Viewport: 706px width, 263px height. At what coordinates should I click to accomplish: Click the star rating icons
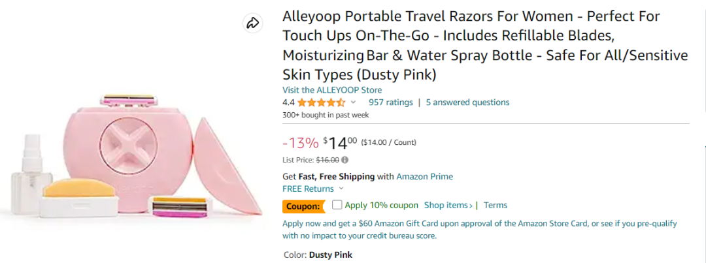point(321,102)
